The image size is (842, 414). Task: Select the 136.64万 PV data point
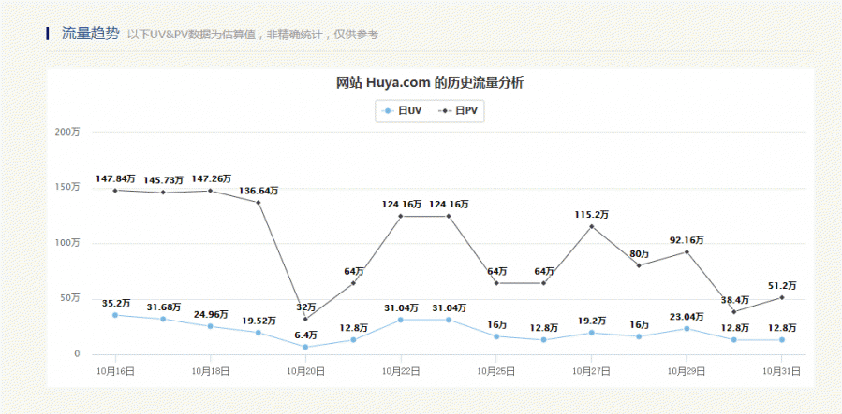click(x=258, y=203)
